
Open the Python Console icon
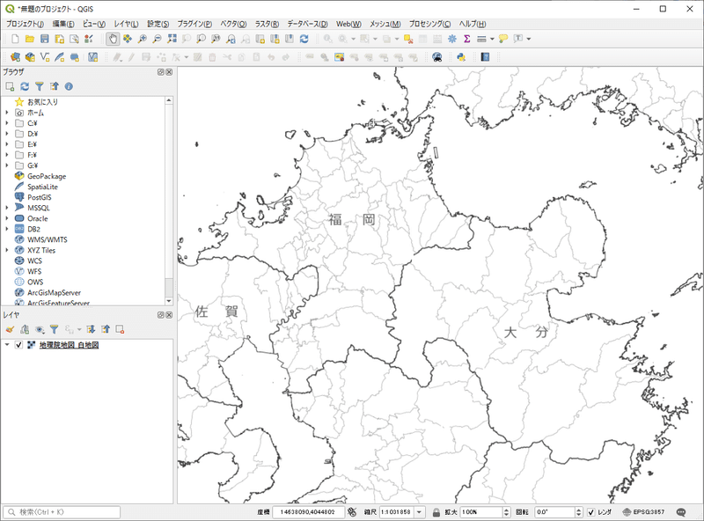(461, 57)
